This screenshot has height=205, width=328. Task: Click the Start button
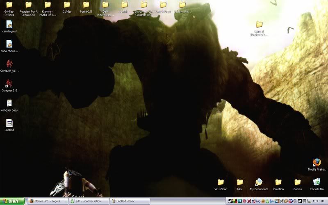[x=12, y=201]
